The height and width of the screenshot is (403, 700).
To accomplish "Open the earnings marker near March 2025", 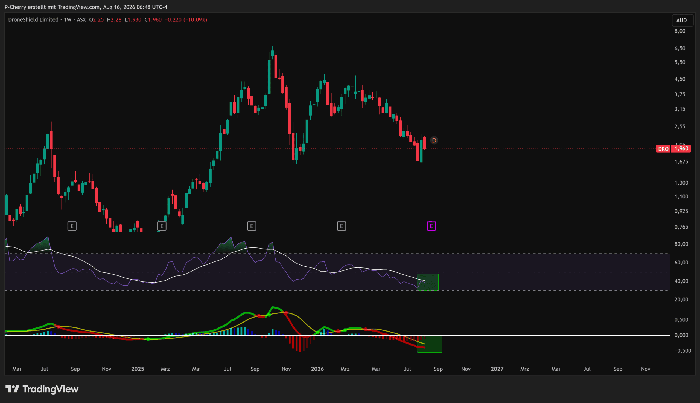I will pos(162,226).
